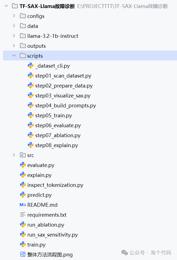This screenshot has width=177, height=260.
Task: Click Python icon beside step04_build_prompts.py
Action: tap(31, 105)
